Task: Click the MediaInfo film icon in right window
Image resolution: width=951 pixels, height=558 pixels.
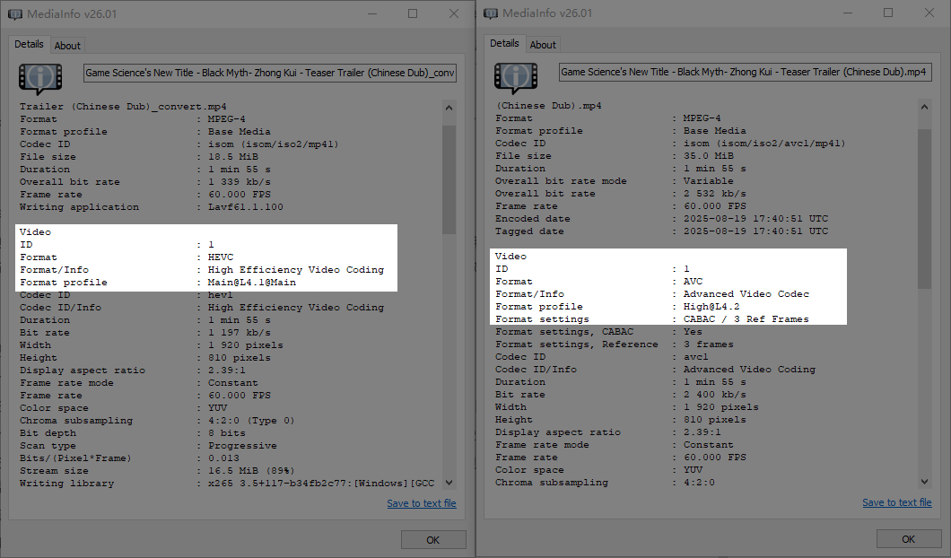Action: [516, 78]
